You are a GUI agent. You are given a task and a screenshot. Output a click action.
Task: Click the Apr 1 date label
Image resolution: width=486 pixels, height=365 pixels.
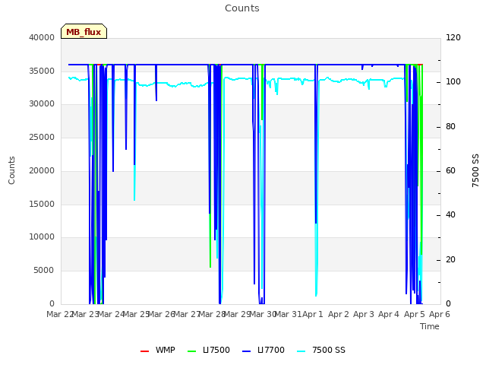(x=313, y=314)
